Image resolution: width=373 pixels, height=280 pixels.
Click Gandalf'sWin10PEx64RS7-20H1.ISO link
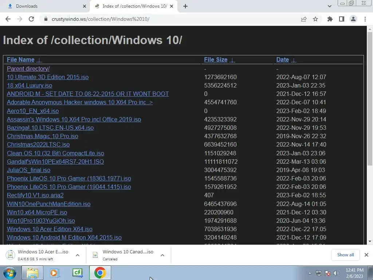point(55,162)
